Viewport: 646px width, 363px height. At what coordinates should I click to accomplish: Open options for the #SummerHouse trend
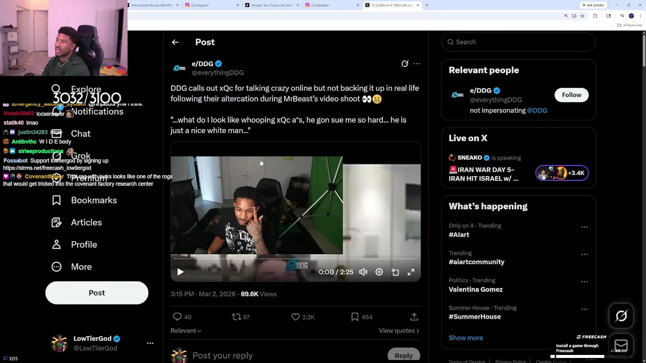click(584, 309)
